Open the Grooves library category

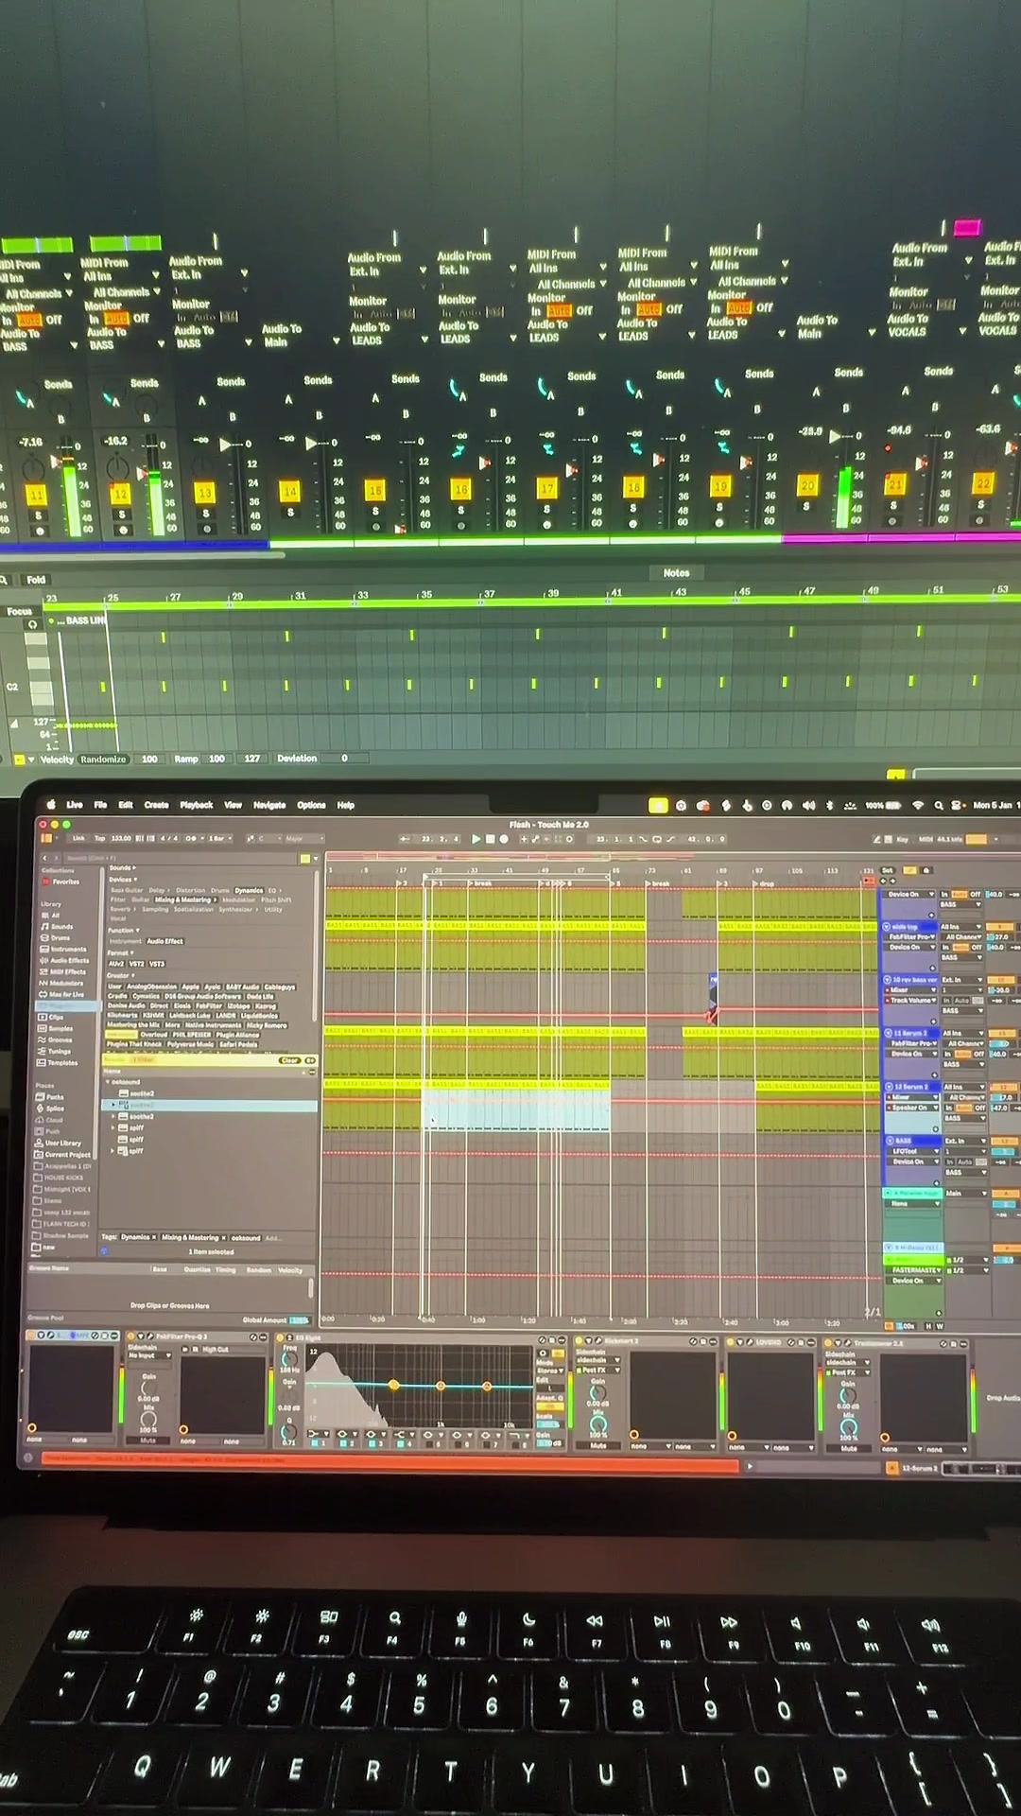point(57,1040)
